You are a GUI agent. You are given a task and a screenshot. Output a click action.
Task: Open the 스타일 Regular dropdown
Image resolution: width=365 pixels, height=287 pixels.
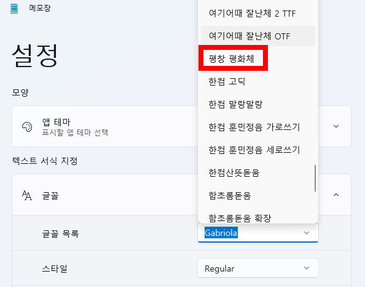258,268
